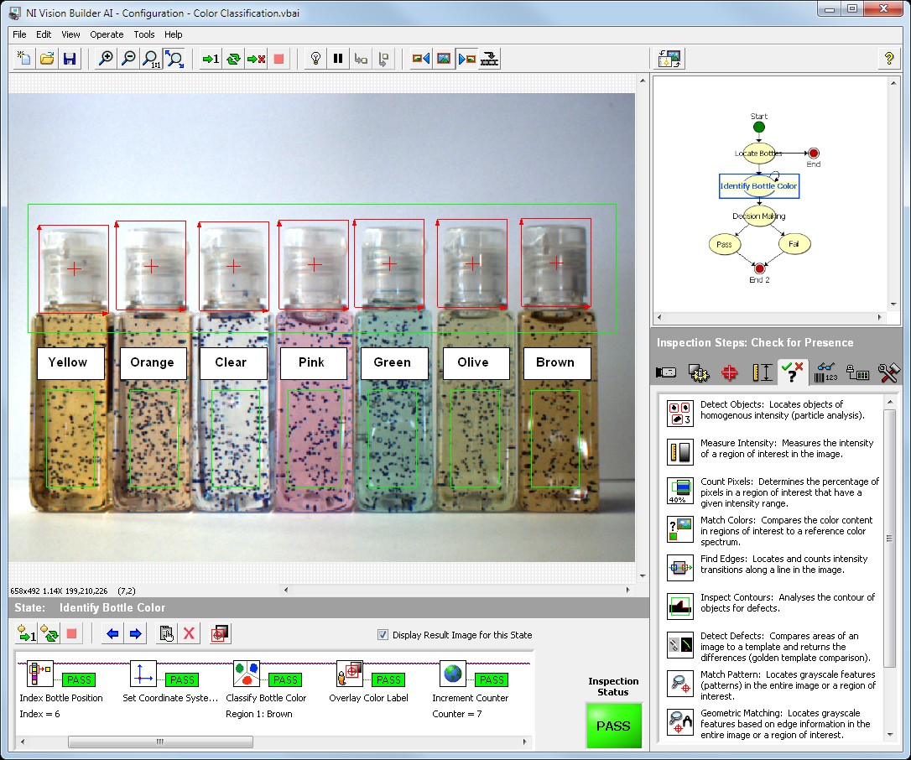Select the Zoom 1:1 icon

pos(151,59)
